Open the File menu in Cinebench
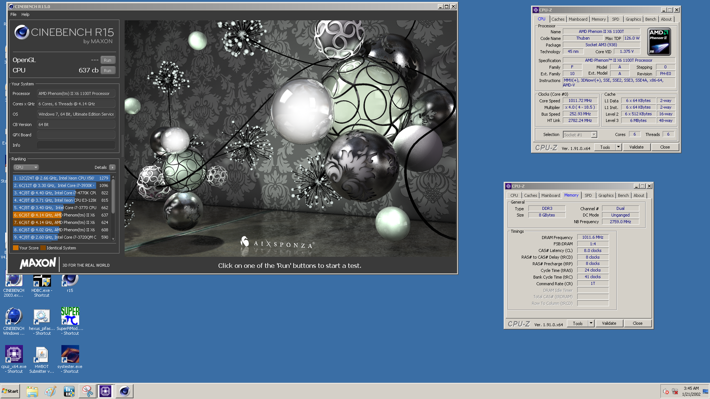Viewport: 710px width, 399px height. coord(13,14)
